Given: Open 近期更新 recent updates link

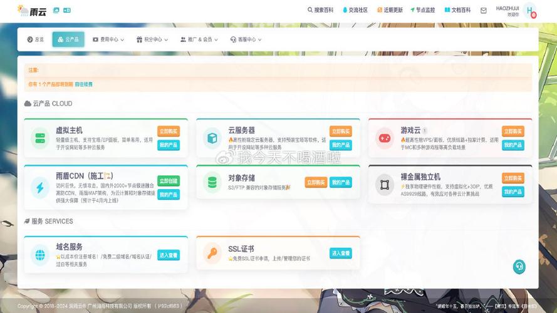Looking at the screenshot, I should point(390,10).
